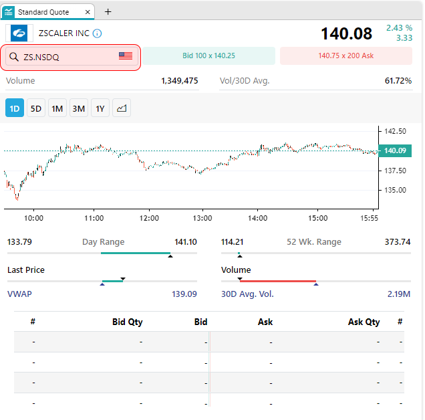This screenshot has width=425, height=420.
Task: Open the chart settings icon after 1Y
Action: (121, 108)
